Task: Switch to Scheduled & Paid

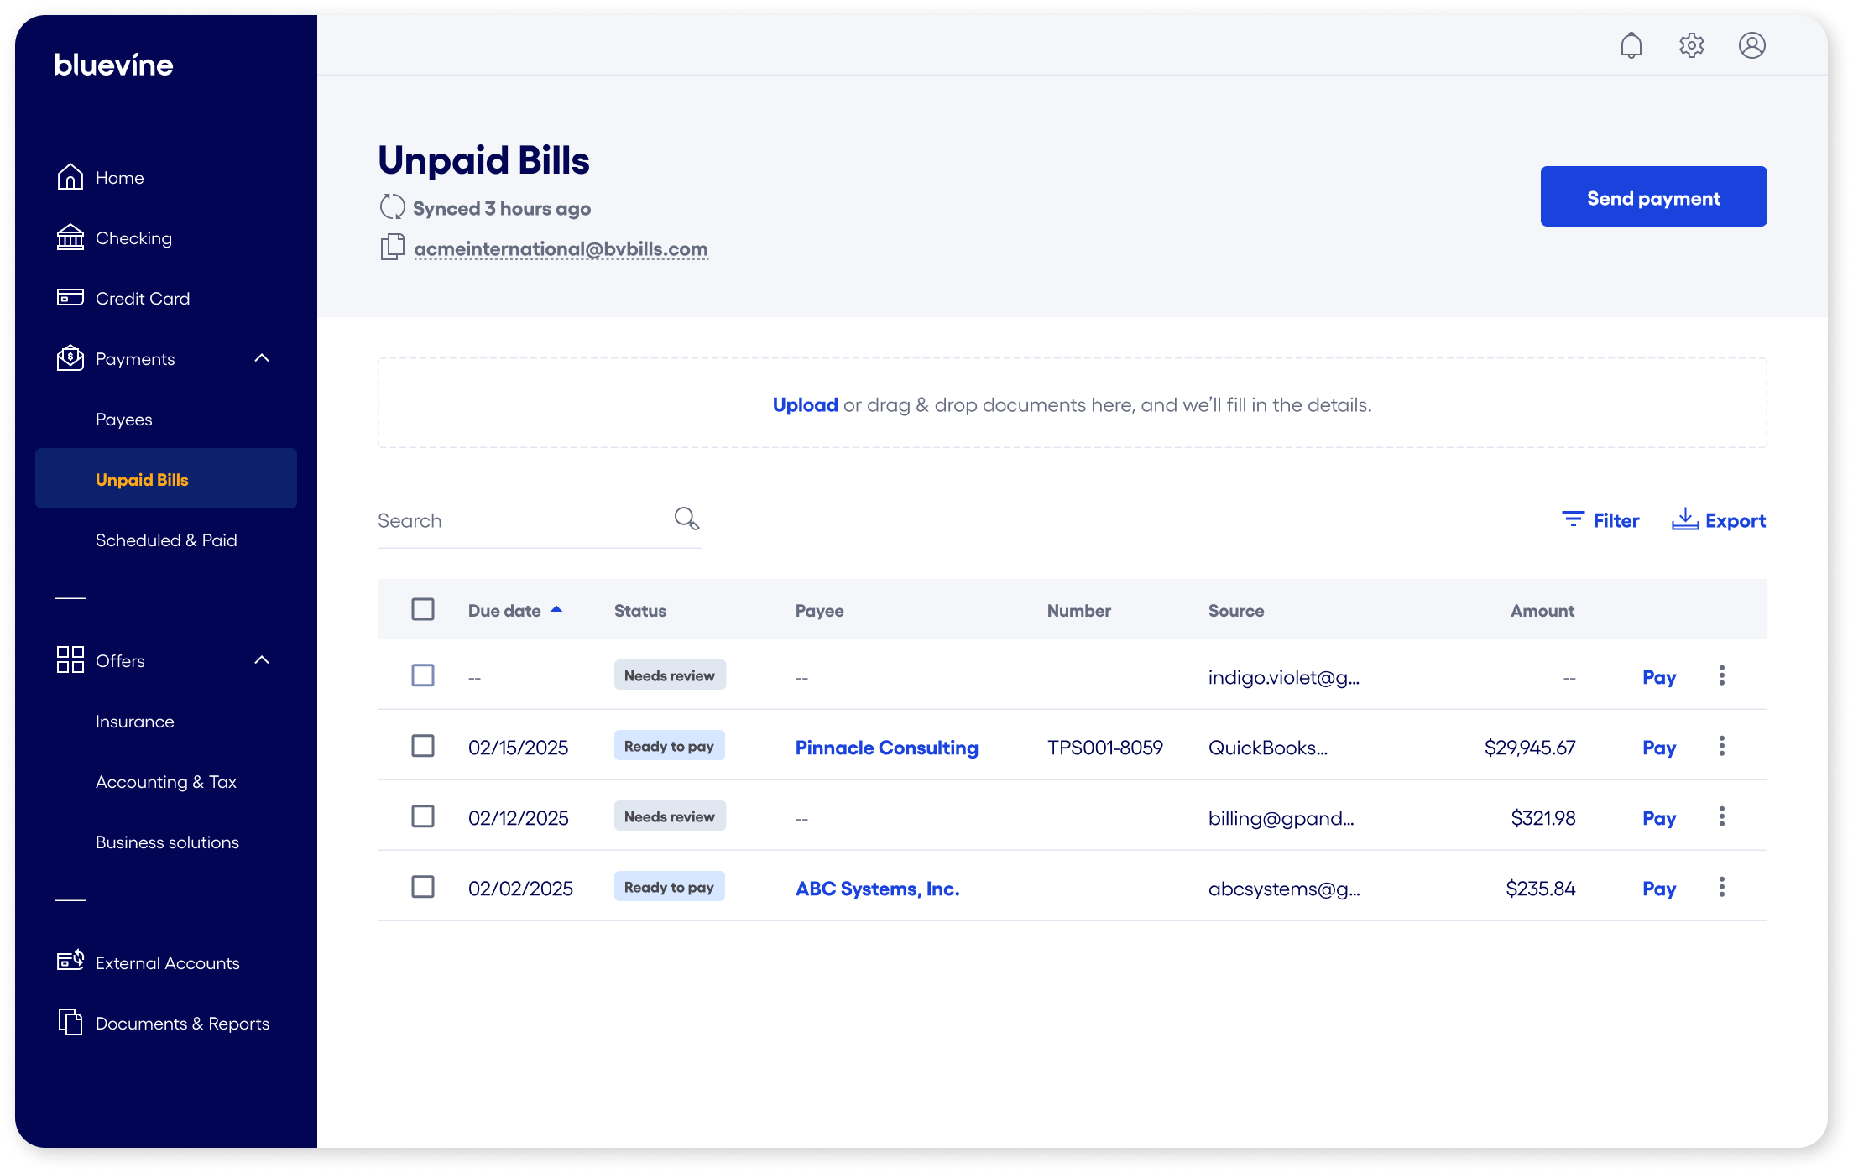Action: (165, 540)
